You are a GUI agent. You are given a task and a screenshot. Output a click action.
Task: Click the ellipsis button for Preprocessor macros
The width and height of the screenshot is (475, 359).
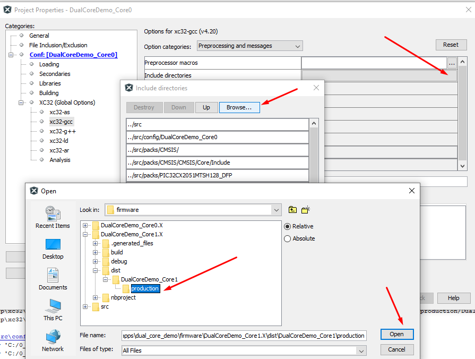(452, 63)
